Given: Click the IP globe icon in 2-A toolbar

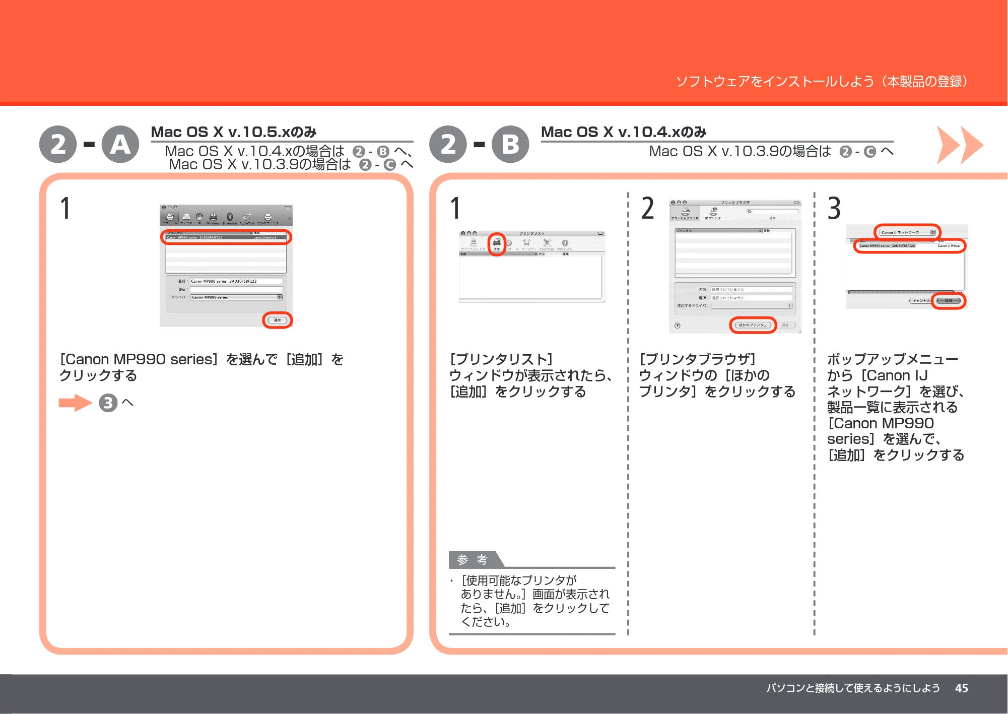Looking at the screenshot, I should (x=199, y=217).
